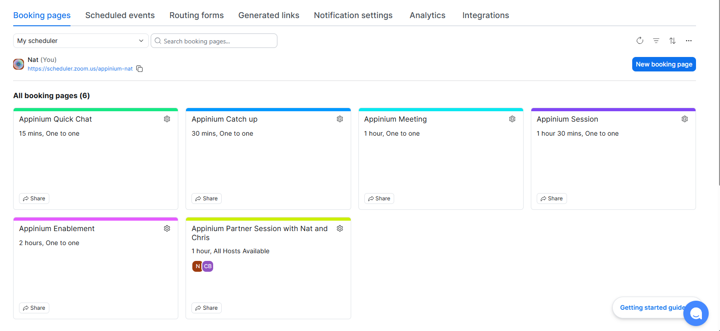Copy the scheduler link with copy icon
The height and width of the screenshot is (331, 720).
point(139,69)
